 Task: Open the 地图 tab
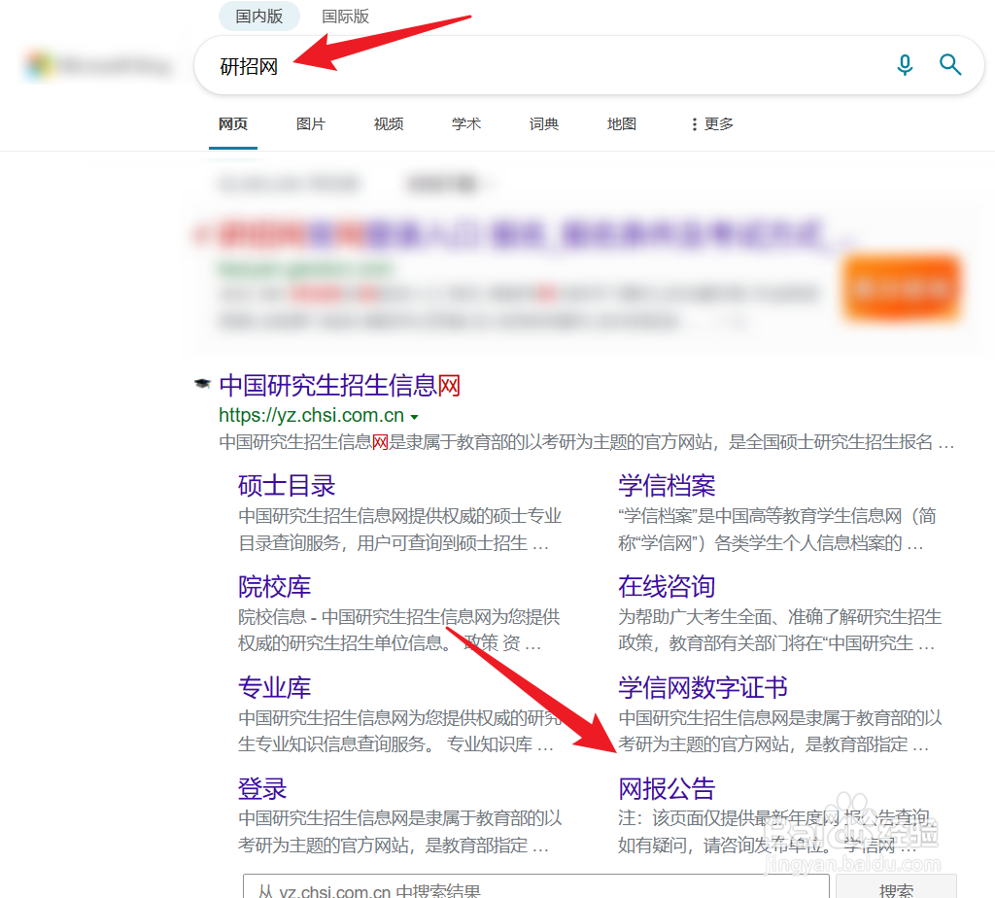621,123
